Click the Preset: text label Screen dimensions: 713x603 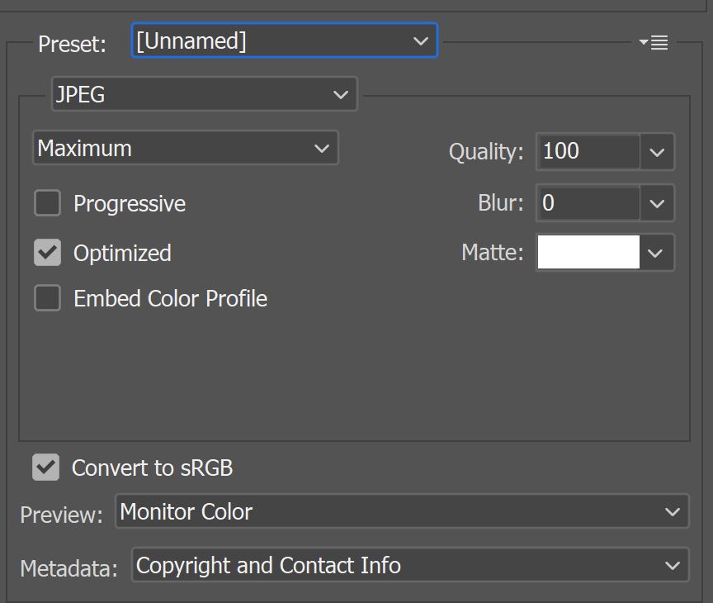[73, 44]
